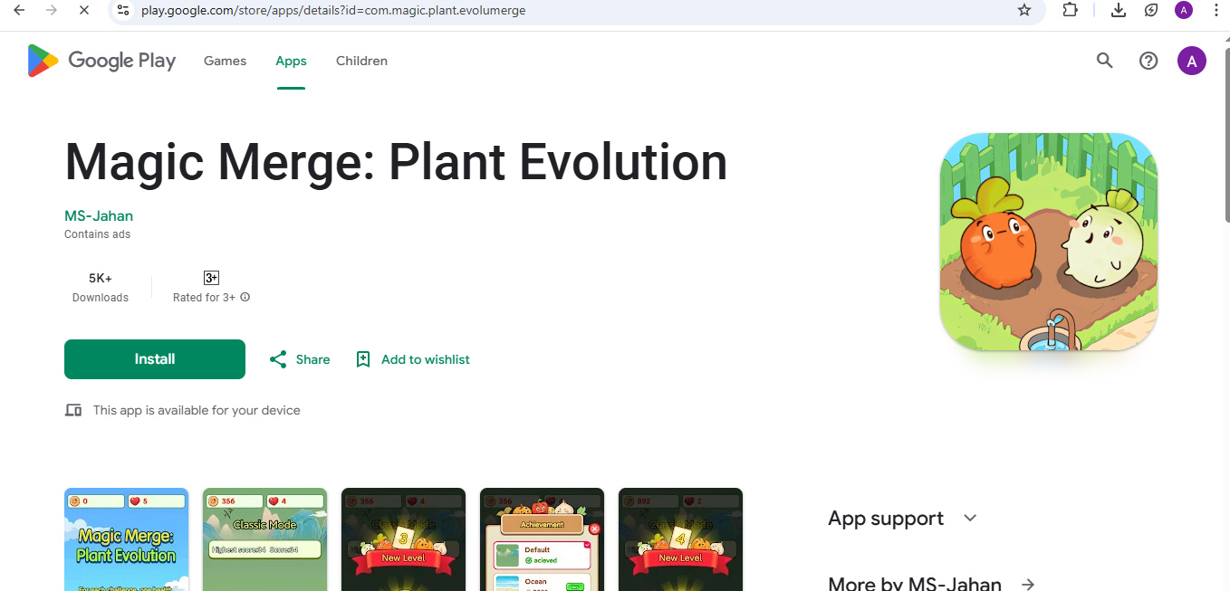Expand the App support section
1230x591 pixels.
pos(970,519)
